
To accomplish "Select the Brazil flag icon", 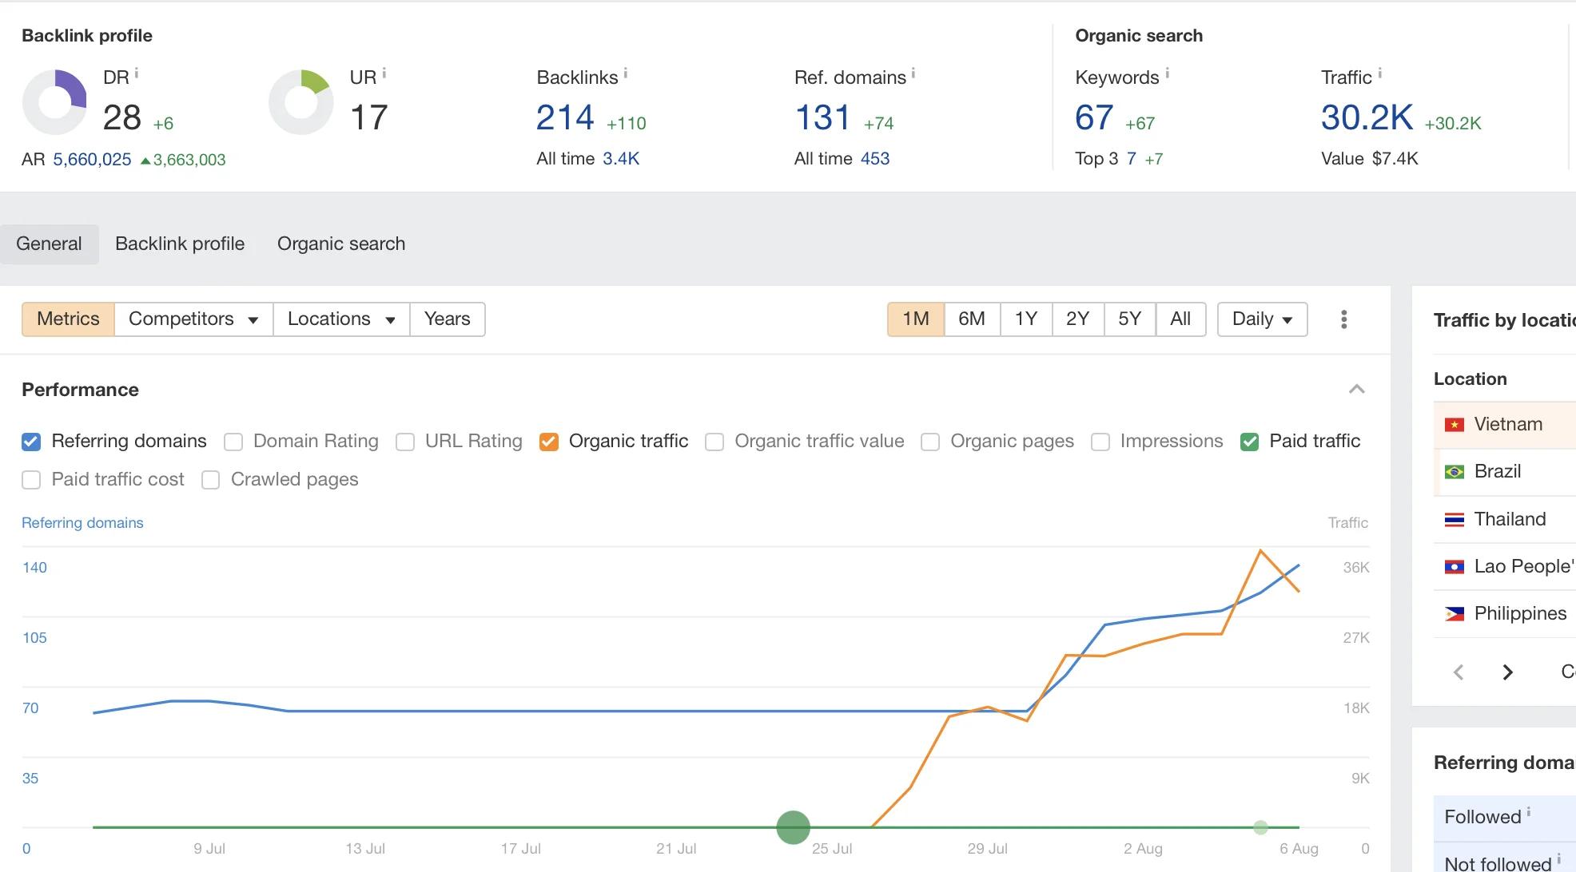I will [x=1455, y=472].
